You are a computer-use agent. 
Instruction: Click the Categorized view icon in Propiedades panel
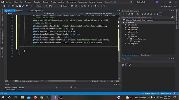[x=123, y=65]
